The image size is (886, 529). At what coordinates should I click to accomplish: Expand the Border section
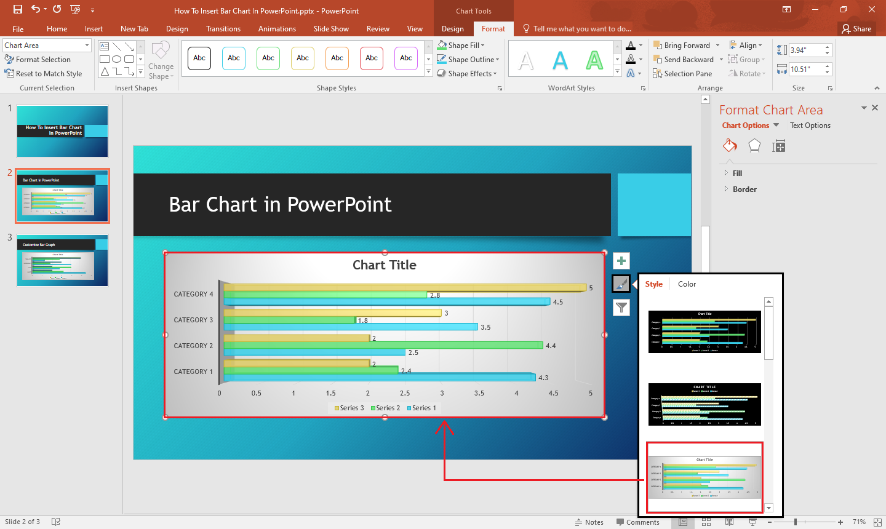[744, 189]
